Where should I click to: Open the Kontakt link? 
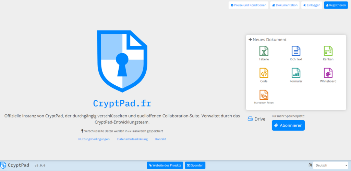coord(160,139)
